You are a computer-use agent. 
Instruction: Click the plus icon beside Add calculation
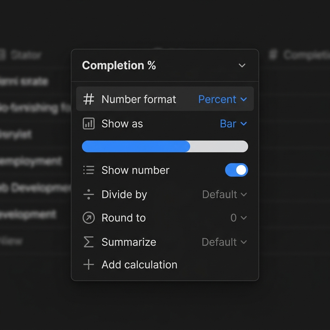point(89,264)
